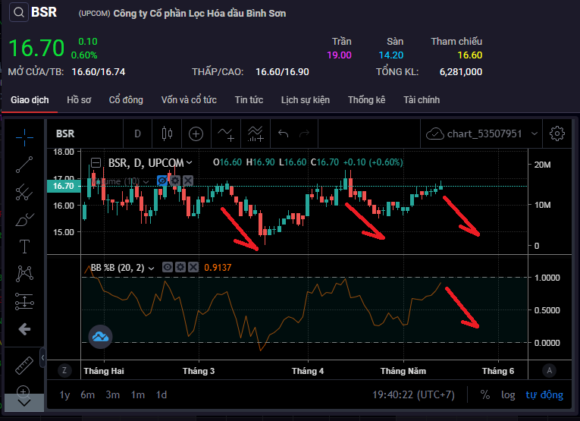Choose the Text annotation tool
Image resolution: width=580 pixels, height=421 pixels.
[24, 247]
